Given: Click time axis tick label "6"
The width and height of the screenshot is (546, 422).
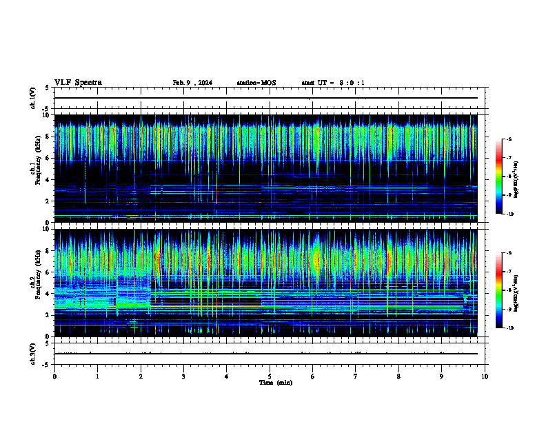Looking at the screenshot, I should [x=312, y=376].
